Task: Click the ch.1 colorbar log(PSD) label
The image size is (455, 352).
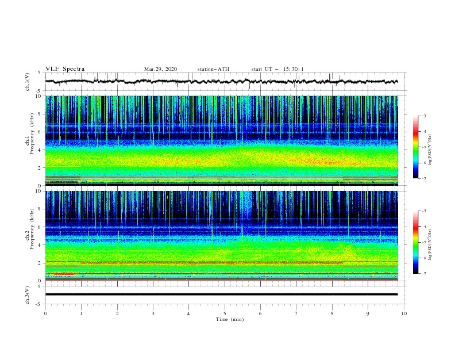Action: click(x=430, y=150)
